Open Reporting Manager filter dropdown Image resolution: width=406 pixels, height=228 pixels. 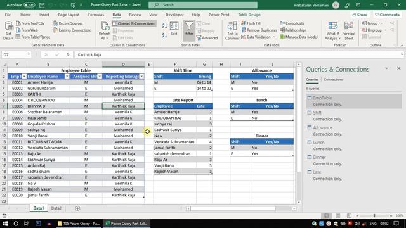[141, 76]
